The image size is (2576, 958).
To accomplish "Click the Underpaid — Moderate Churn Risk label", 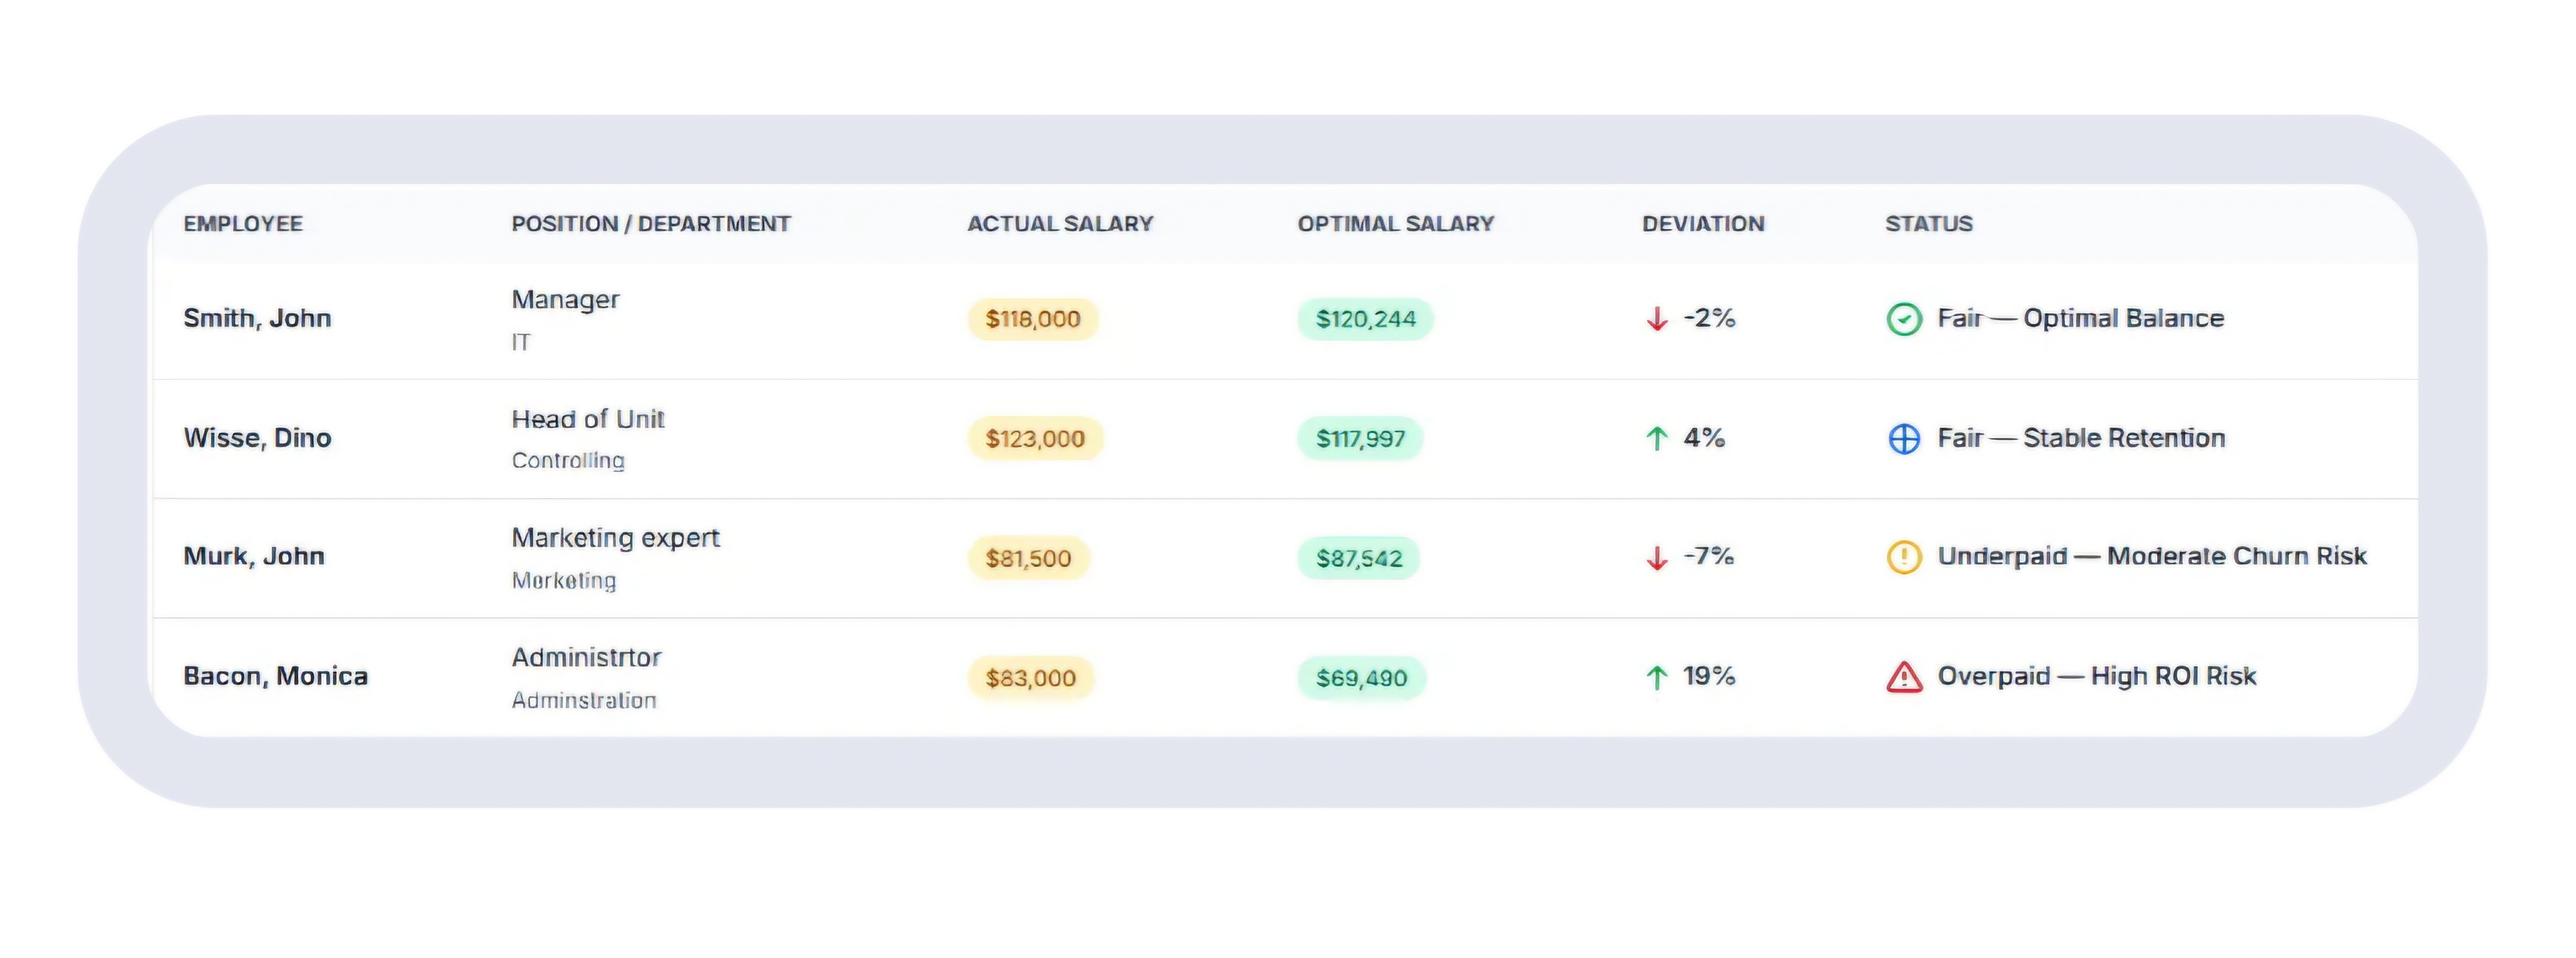I will pos(2151,556).
